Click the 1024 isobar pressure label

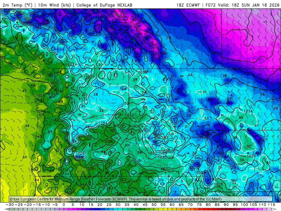coord(60,169)
